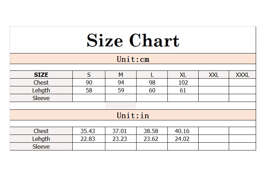This screenshot has width=266, height=177.
Task: Select the Unit:cm header bar
Action: [133, 59]
